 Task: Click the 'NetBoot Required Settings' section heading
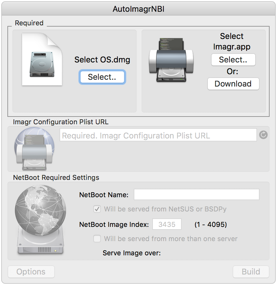[x=56, y=177]
